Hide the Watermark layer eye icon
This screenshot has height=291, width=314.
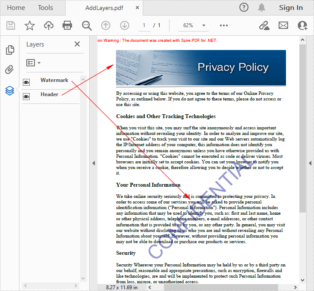[x=26, y=82]
